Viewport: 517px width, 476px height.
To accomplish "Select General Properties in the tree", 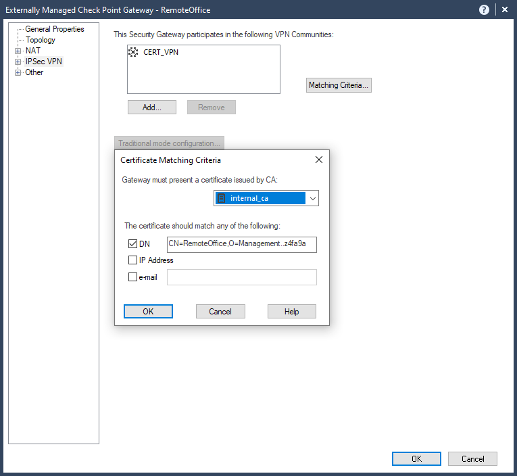I will (55, 29).
